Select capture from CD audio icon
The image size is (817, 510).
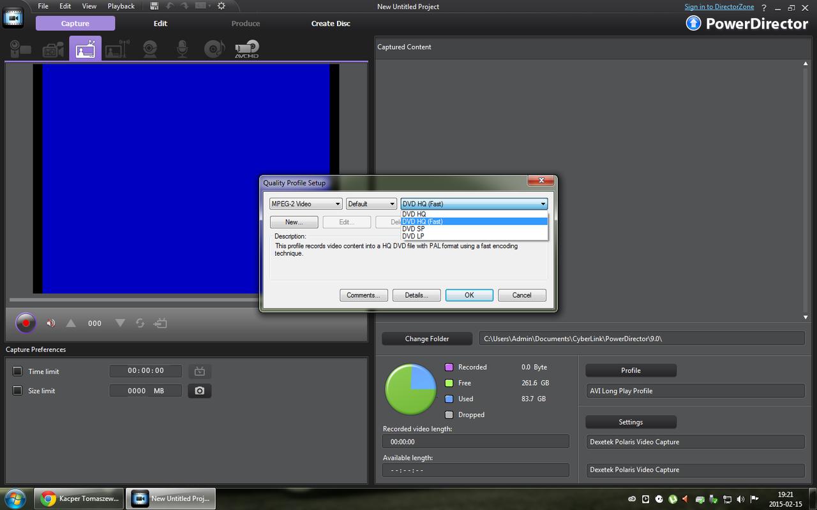pos(214,49)
